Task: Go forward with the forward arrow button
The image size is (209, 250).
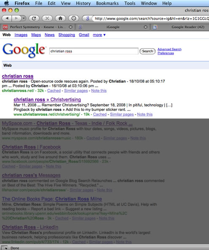Action: [x=16, y=18]
